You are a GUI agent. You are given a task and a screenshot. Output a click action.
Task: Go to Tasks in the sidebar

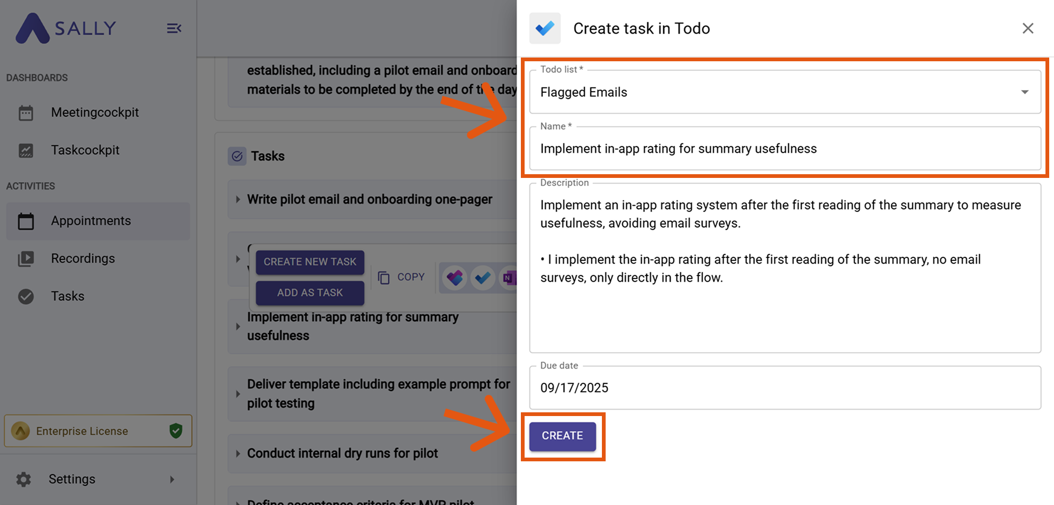click(x=67, y=296)
